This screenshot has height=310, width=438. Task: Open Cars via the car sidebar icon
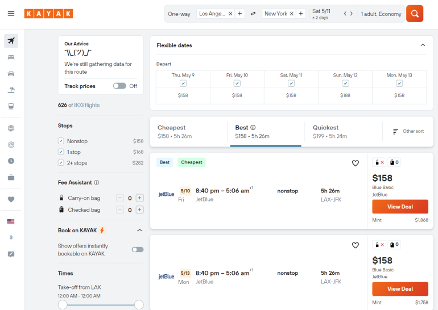(x=11, y=74)
